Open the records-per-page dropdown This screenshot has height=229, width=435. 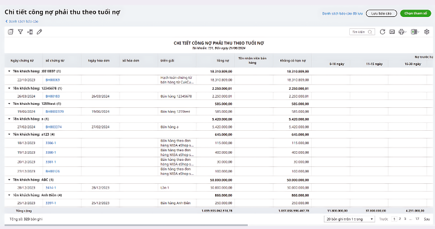pyautogui.click(x=350, y=219)
